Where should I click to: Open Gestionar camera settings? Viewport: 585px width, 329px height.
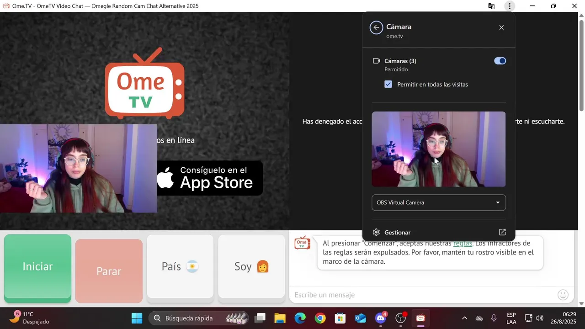tap(439, 232)
